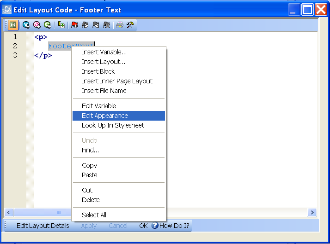
Task: Open the hammer and wrench tools icon
Action: [130, 25]
